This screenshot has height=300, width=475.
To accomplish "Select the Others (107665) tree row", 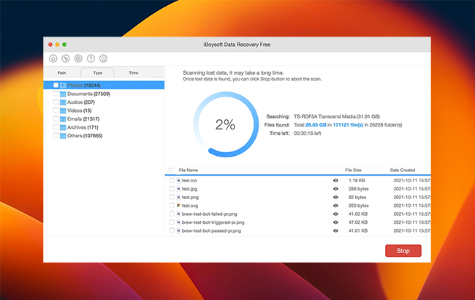I will click(104, 135).
